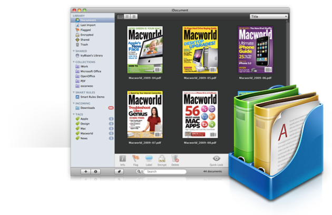Select IcyBlaze's Library shared item
332x215 pixels.
pos(93,55)
